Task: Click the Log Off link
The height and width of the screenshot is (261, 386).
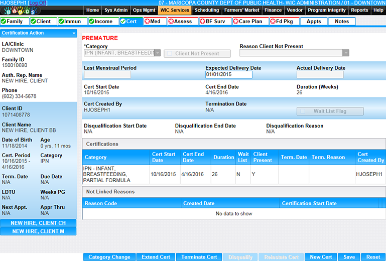Action: (38, 3)
